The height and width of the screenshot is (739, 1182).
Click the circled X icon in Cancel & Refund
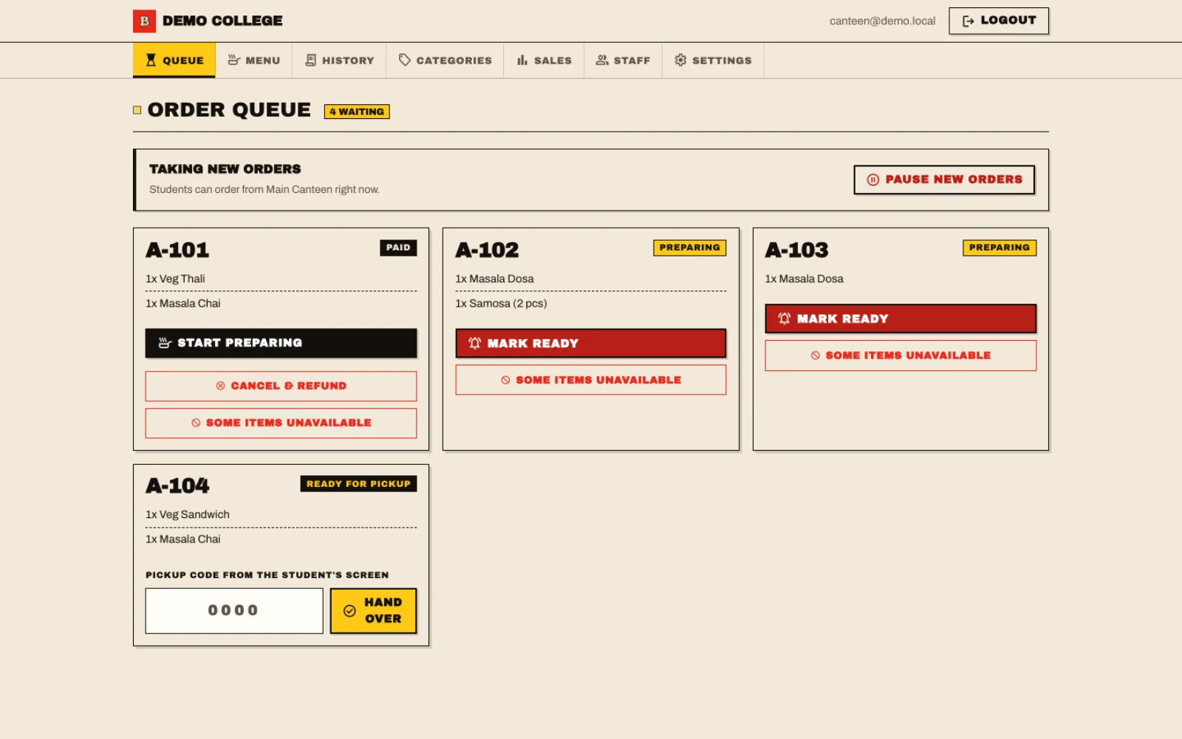220,386
